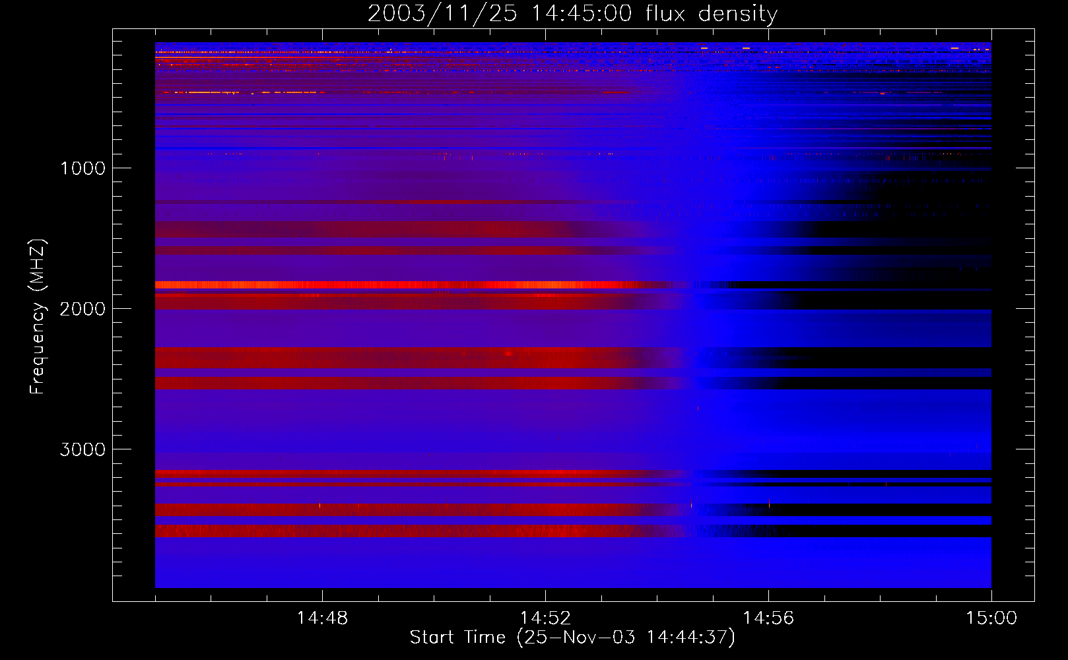Click the 15:00 time tick label

pyautogui.click(x=991, y=618)
